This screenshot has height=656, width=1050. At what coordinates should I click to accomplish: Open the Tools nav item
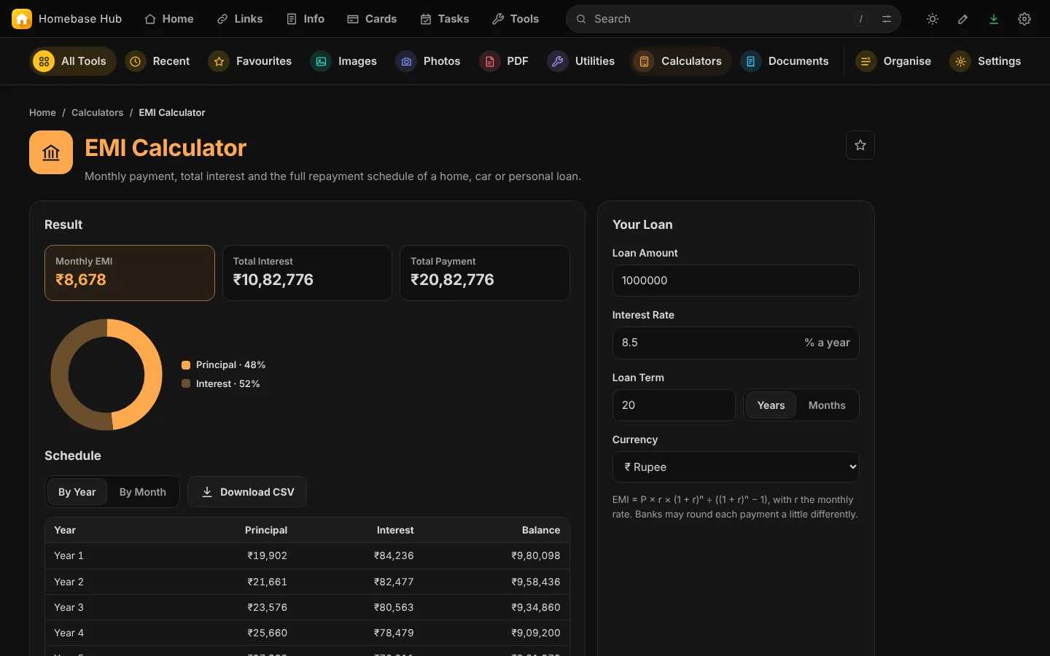[x=516, y=19]
